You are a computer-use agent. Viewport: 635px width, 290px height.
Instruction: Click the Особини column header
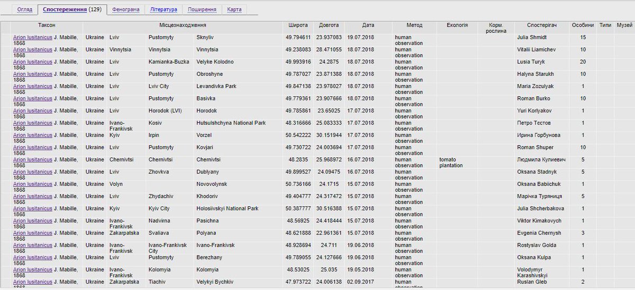click(583, 25)
